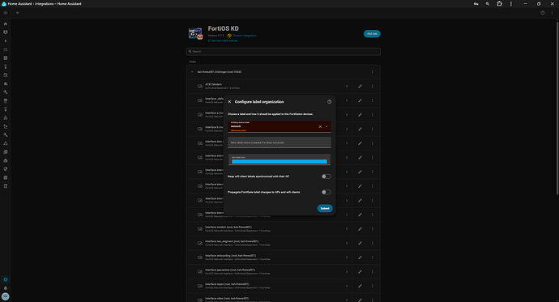Open the Overview home sidebar icon
The width and height of the screenshot is (559, 302).
point(6,23)
